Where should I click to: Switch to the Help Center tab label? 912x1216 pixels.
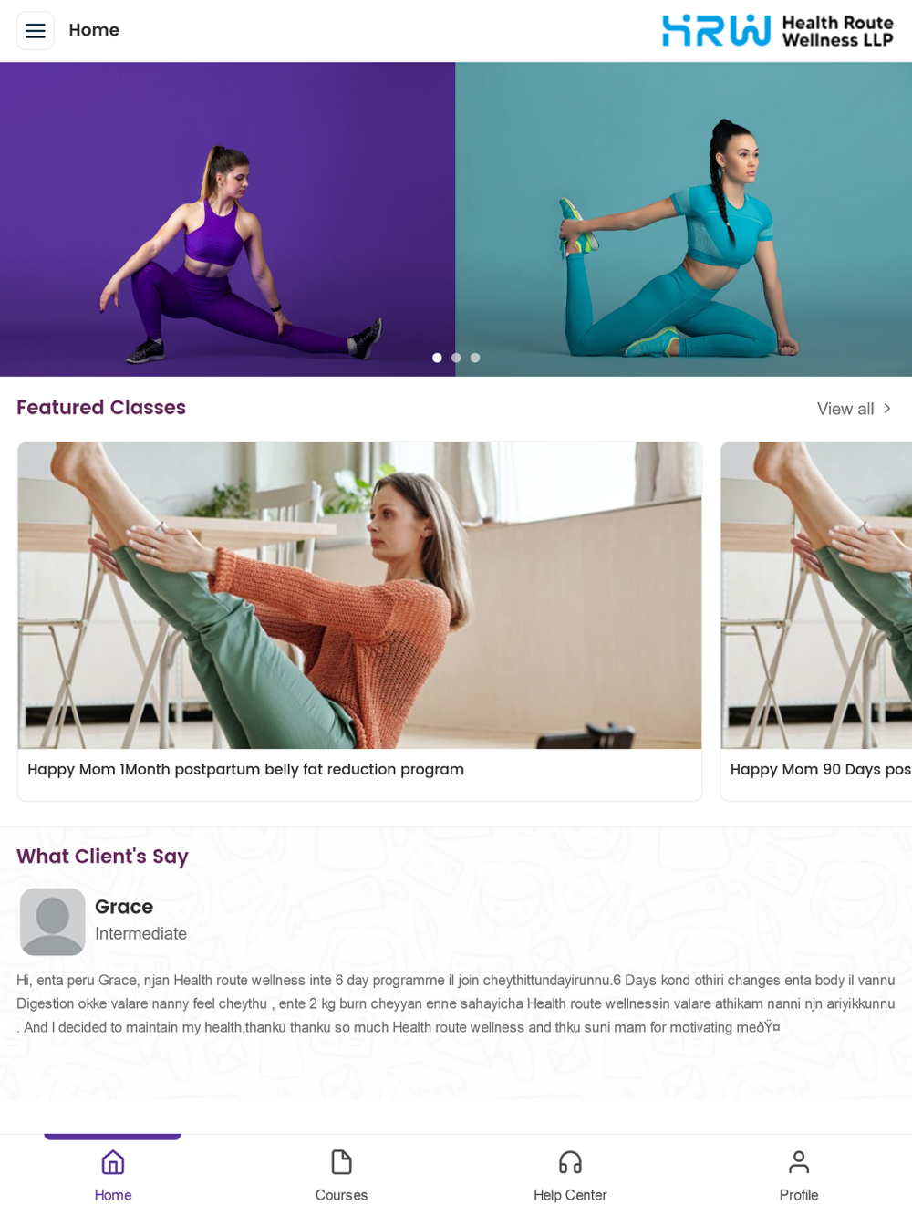pyautogui.click(x=570, y=1195)
